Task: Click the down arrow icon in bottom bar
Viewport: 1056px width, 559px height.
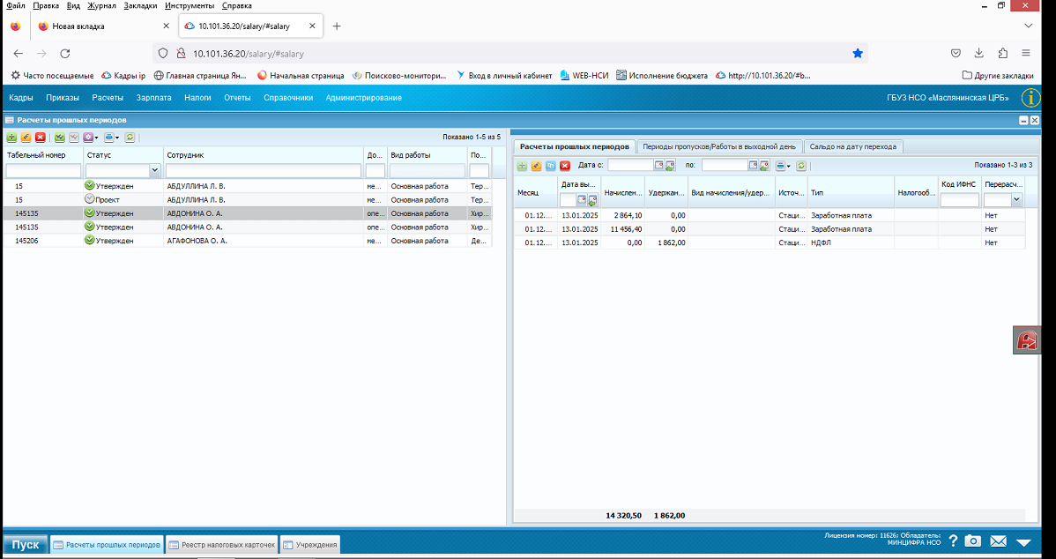Action: 1023,542
